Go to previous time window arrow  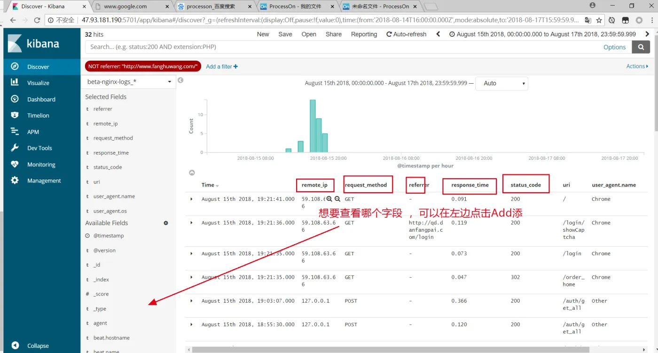click(x=438, y=34)
